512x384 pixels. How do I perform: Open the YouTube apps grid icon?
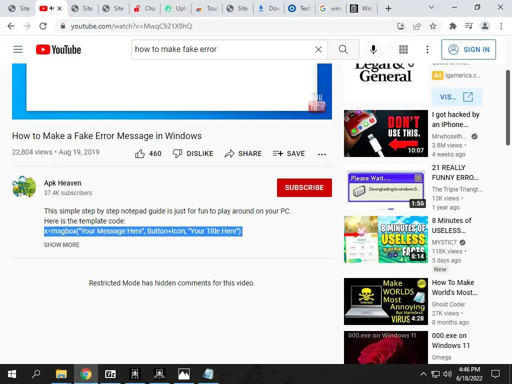click(403, 49)
